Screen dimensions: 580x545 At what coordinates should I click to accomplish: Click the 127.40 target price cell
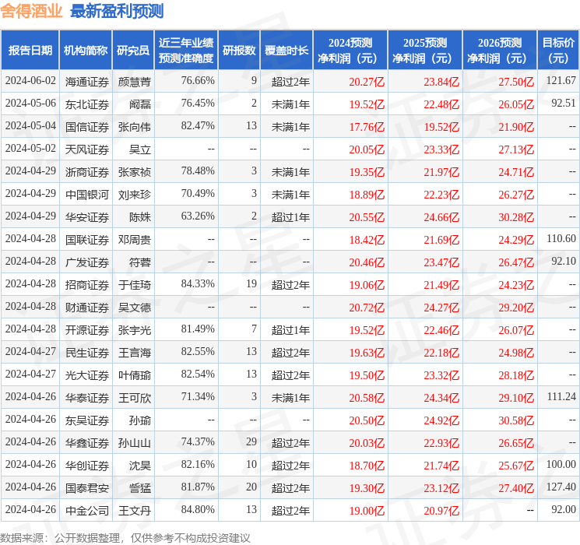(561, 488)
